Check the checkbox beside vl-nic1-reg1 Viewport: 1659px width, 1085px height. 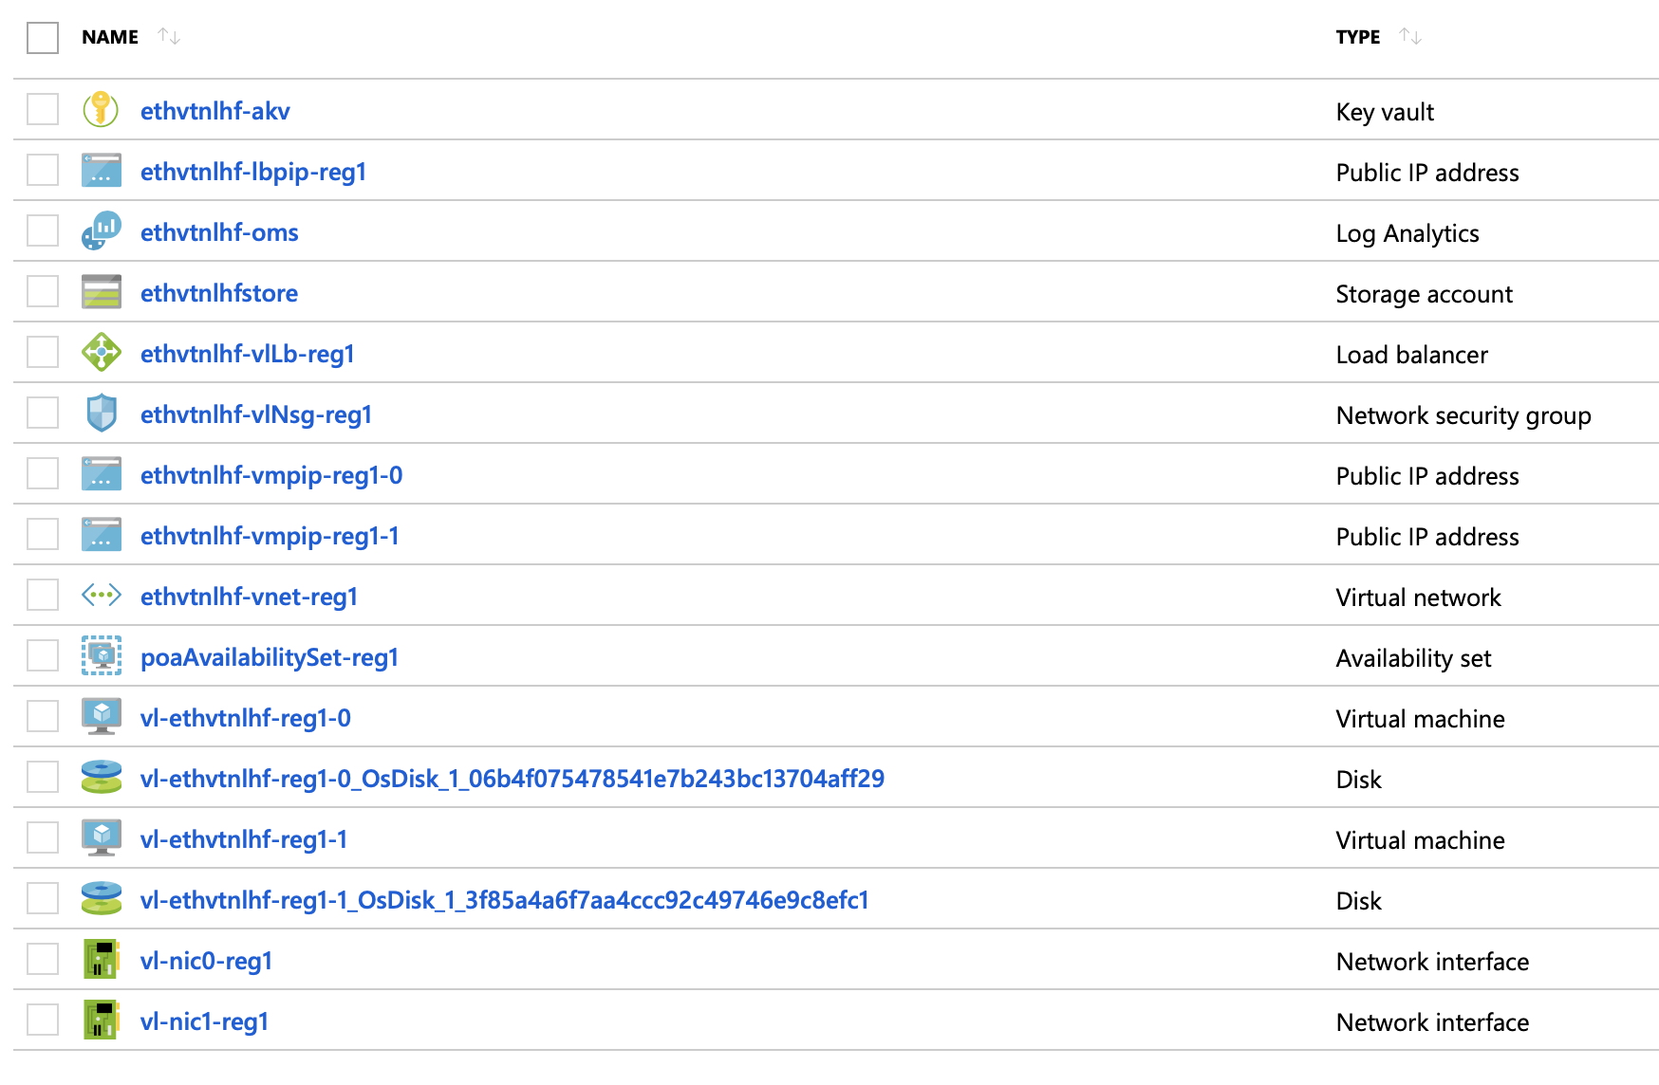(42, 1021)
